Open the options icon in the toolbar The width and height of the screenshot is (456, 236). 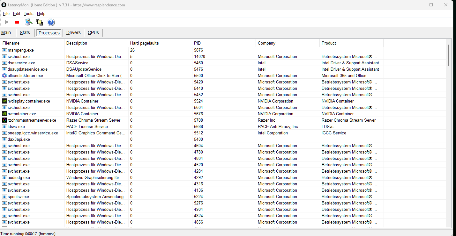(29, 22)
